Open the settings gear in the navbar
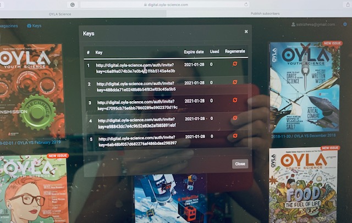 click(x=345, y=25)
